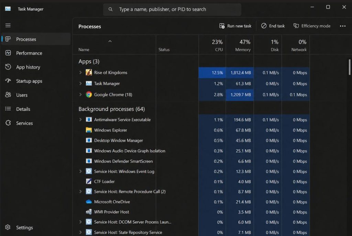
Task: Click the 12.5% CPU cell
Action: [x=212, y=72]
